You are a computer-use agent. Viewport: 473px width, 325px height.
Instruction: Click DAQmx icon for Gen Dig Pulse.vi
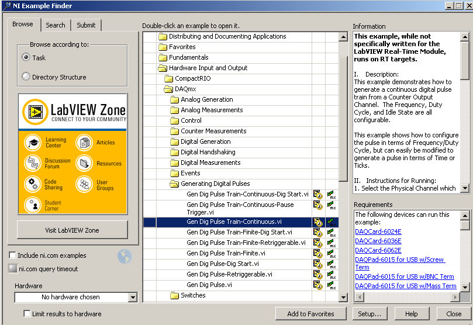[x=332, y=285]
